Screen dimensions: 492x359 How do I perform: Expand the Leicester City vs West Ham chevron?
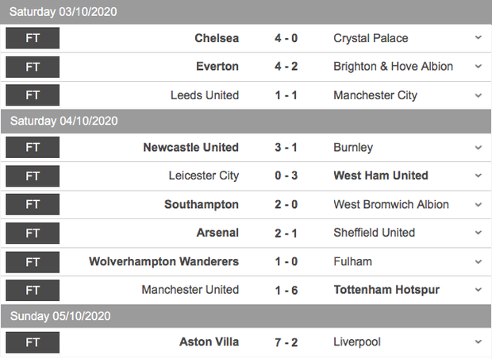479,176
